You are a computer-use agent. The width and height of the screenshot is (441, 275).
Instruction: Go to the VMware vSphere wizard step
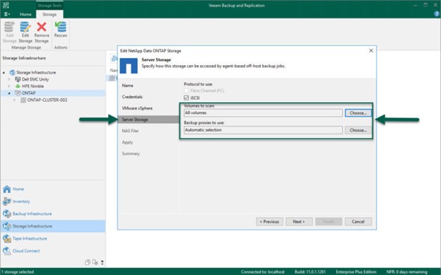click(x=137, y=108)
